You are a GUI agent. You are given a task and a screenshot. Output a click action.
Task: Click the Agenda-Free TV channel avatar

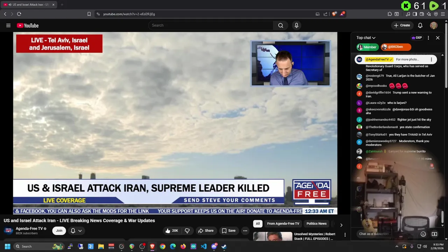pos(8,231)
